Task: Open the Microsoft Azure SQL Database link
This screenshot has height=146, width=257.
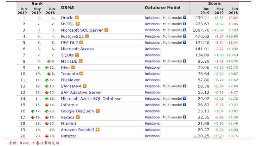Action: (x=91, y=99)
